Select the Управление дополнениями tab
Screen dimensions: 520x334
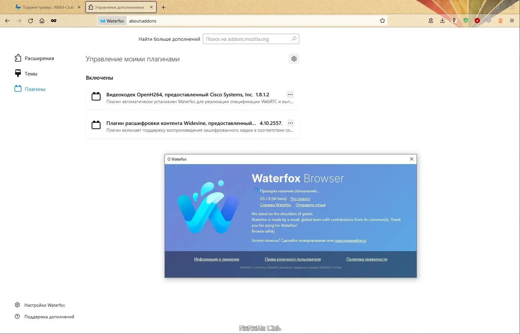click(121, 7)
